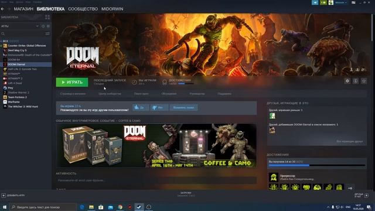Click the thumbs down icon
This screenshot has width=375, height=211.
pos(154,108)
